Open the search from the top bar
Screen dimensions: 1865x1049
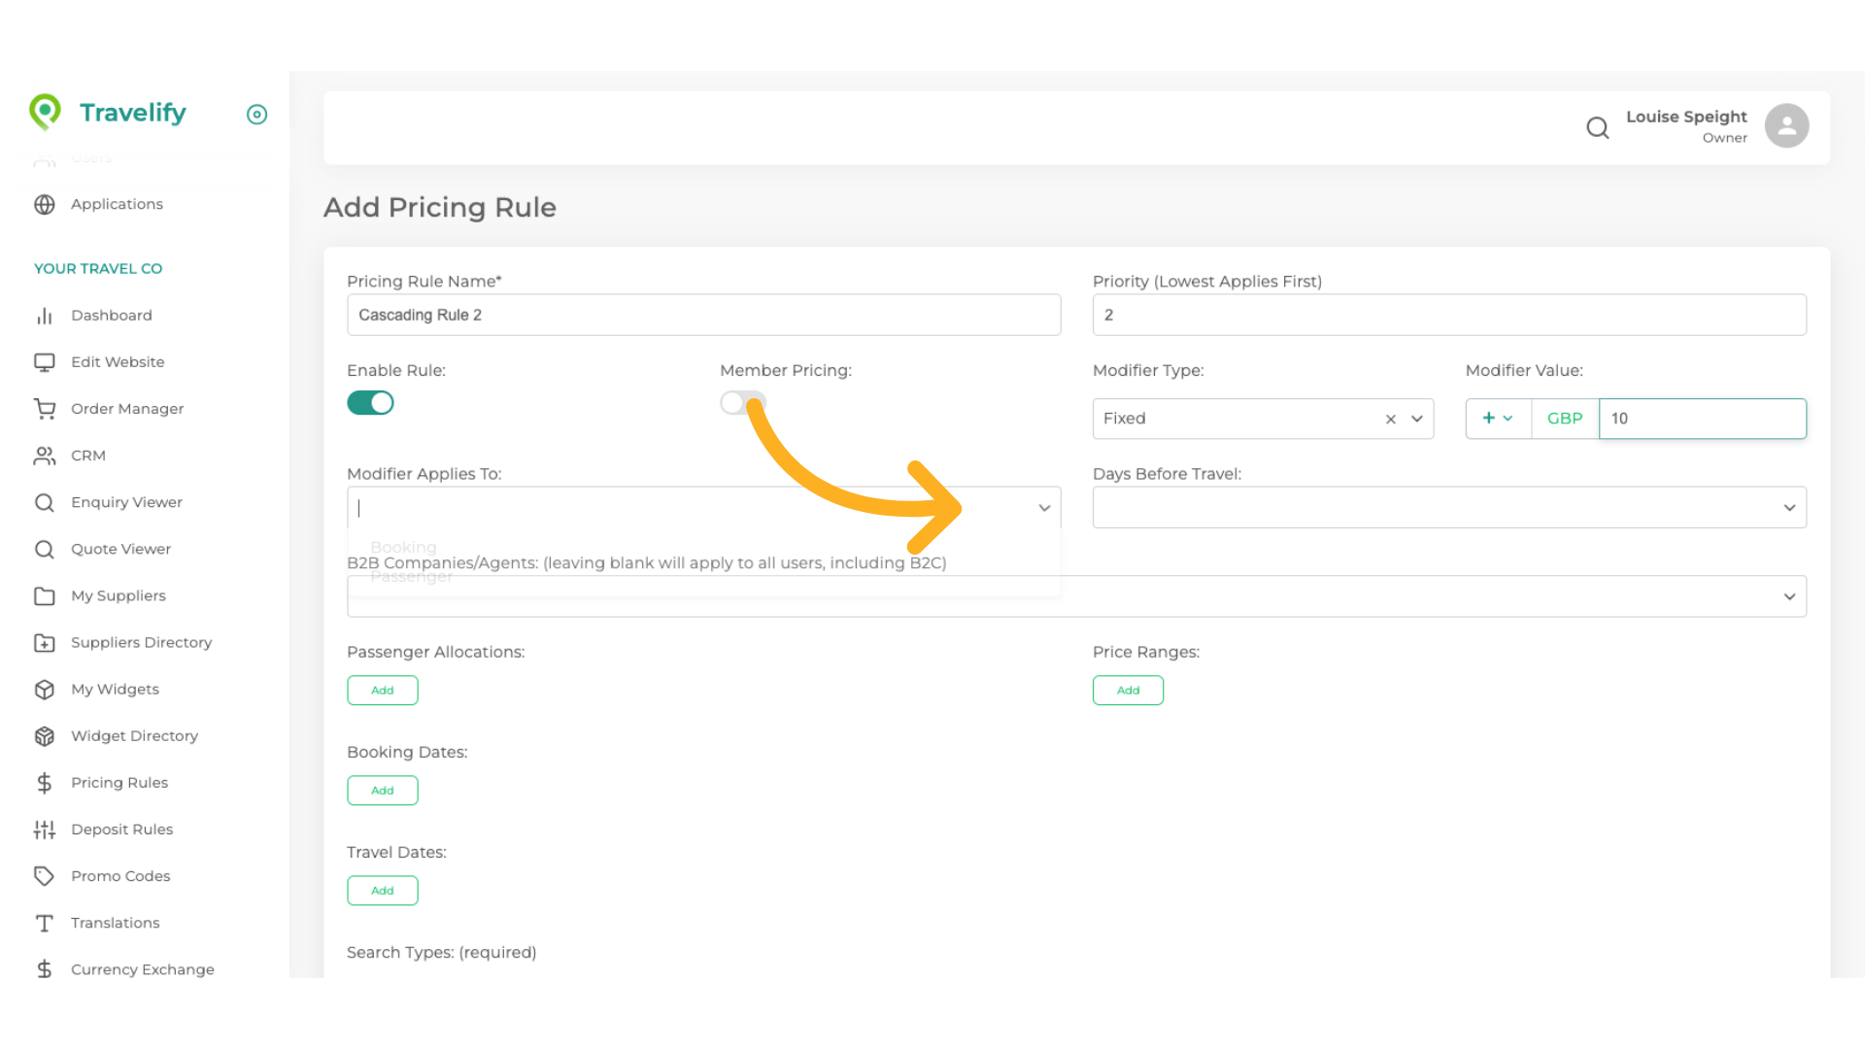1598,127
